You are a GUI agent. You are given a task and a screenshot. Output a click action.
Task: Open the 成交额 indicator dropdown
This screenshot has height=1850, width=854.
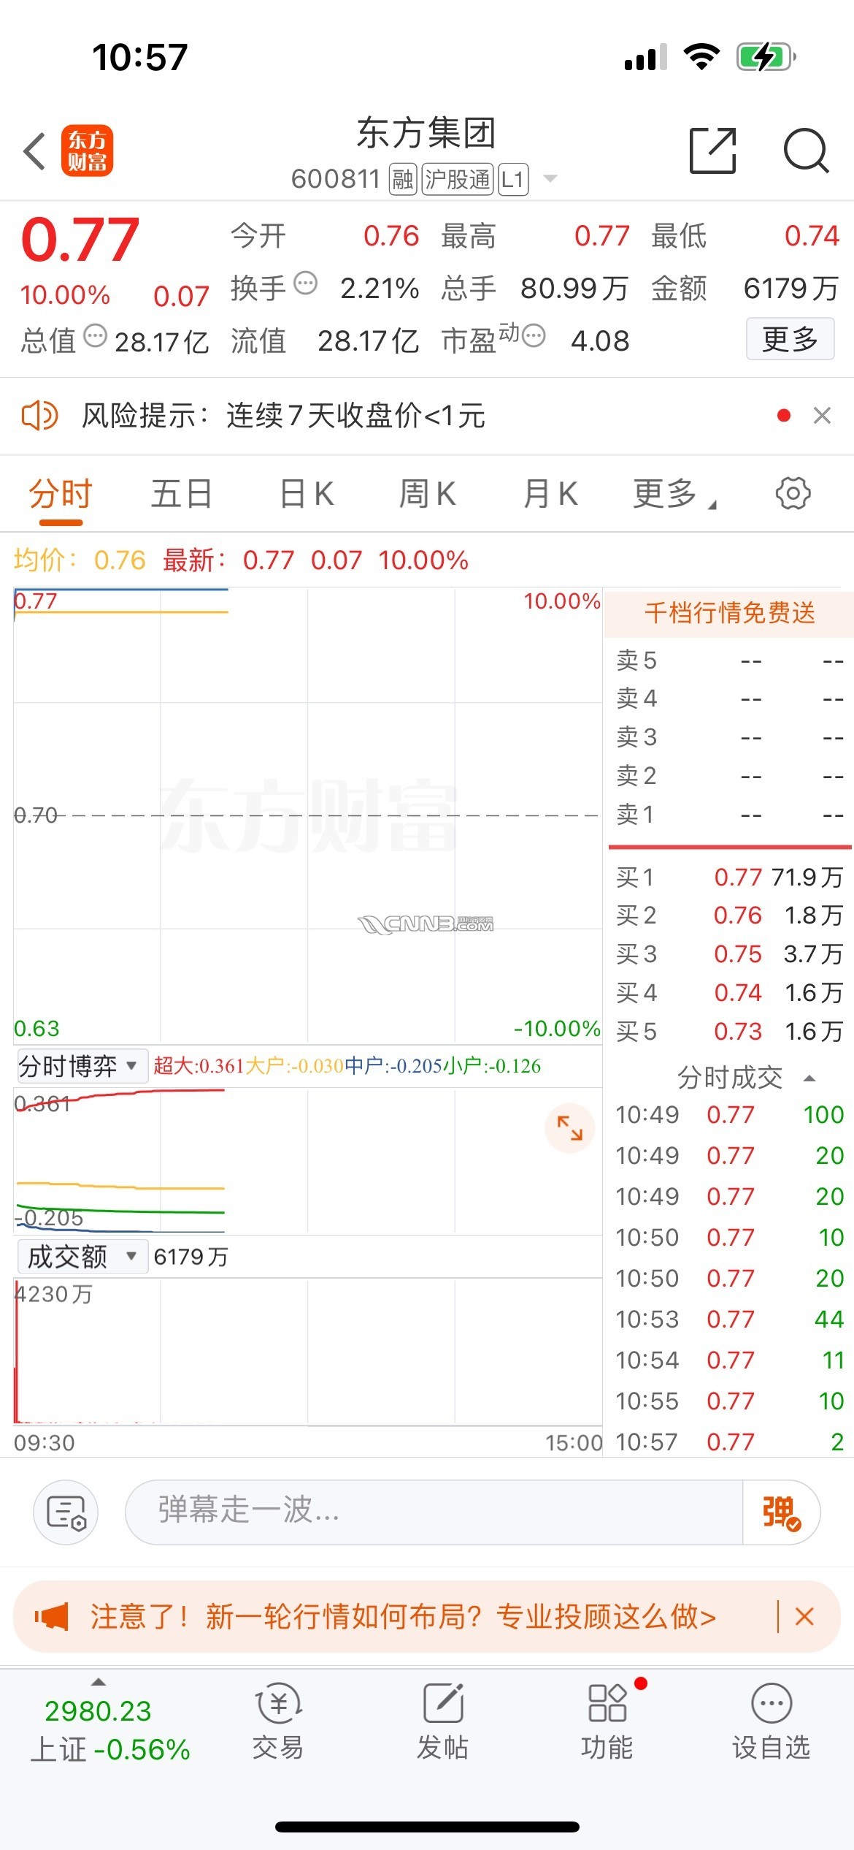[82, 1257]
